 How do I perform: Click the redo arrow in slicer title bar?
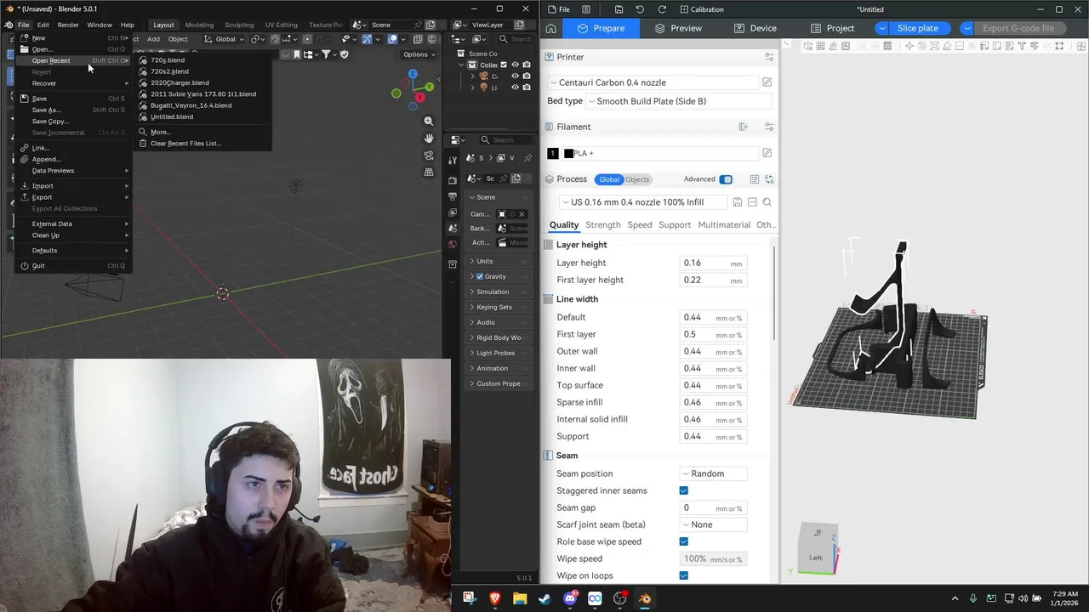662,9
